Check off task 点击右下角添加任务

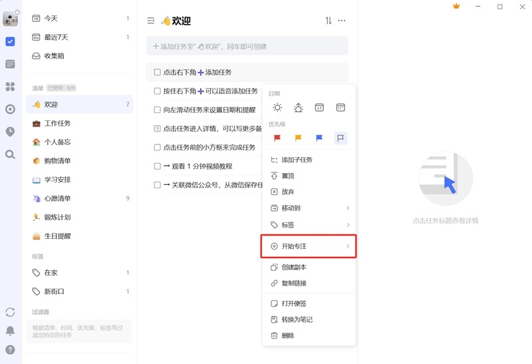(157, 72)
